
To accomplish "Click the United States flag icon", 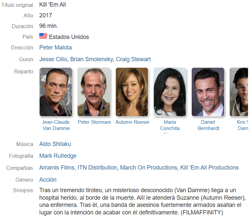I will click(43, 36).
